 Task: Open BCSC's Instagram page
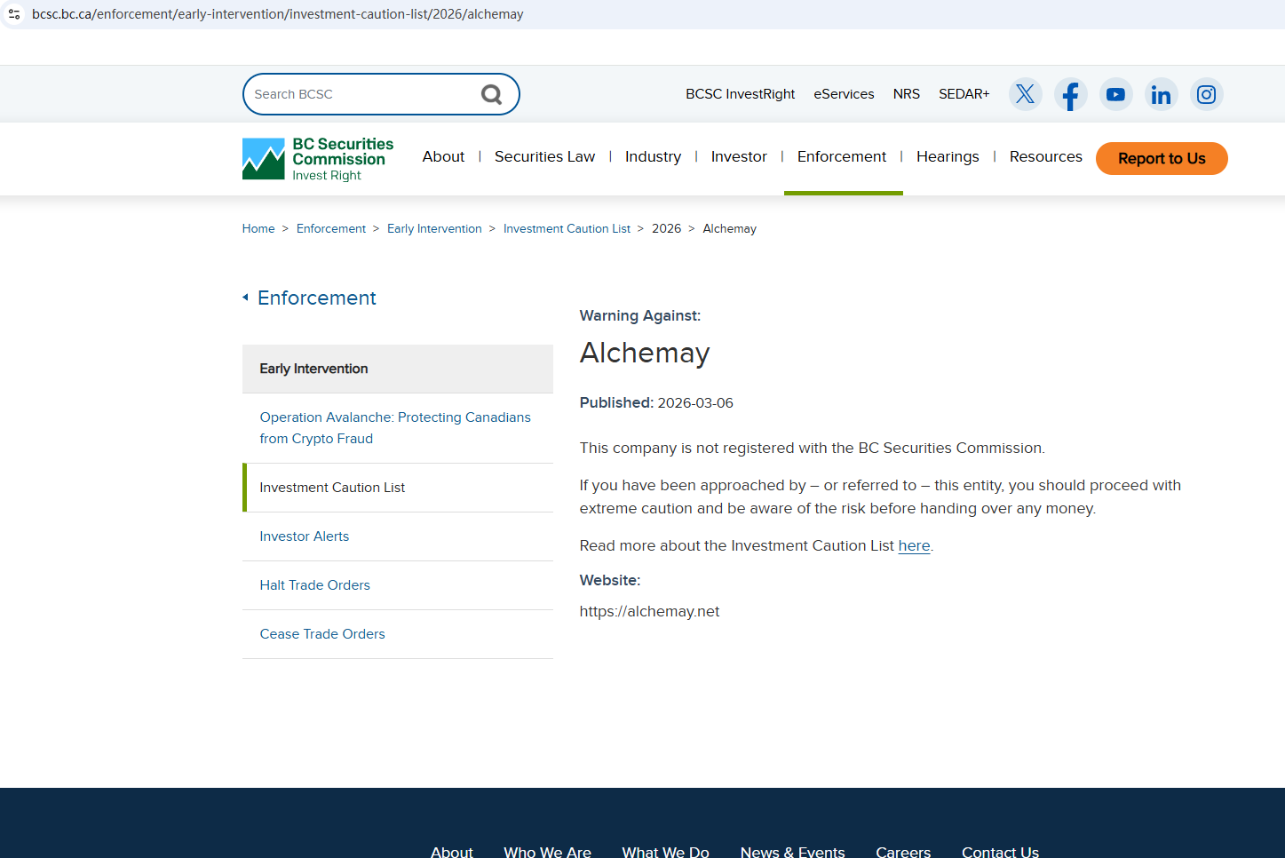(x=1206, y=94)
